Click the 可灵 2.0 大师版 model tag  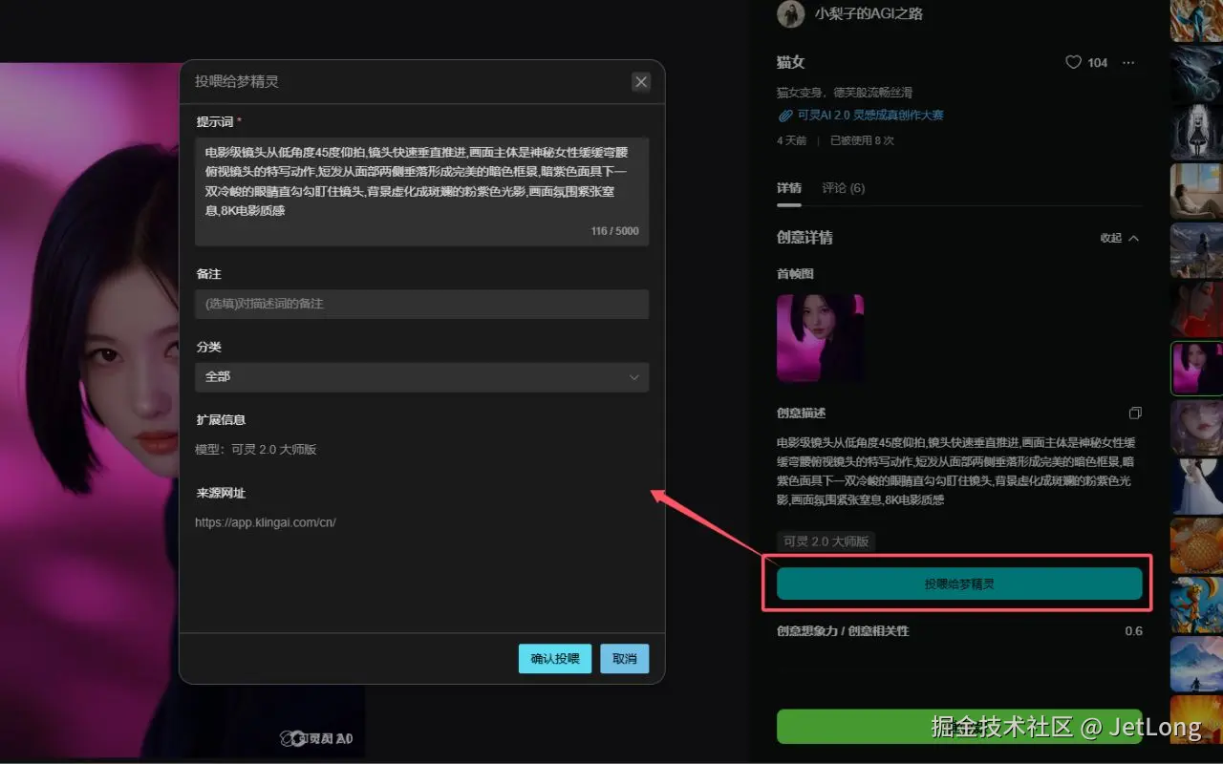pyautogui.click(x=826, y=541)
